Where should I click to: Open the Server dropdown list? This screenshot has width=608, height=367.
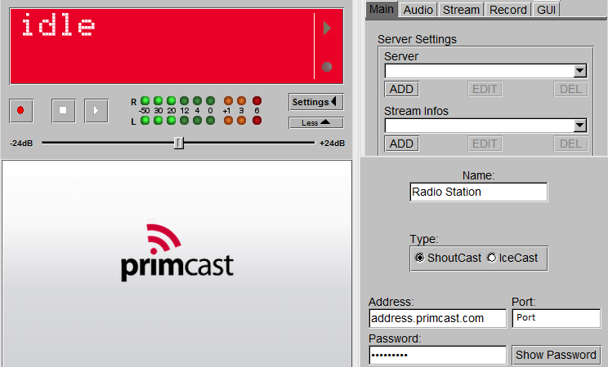pos(579,71)
